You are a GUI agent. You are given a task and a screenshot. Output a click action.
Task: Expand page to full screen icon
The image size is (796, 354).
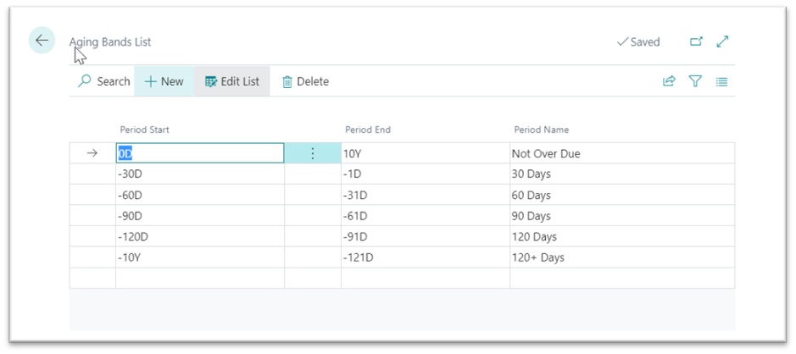(x=722, y=42)
